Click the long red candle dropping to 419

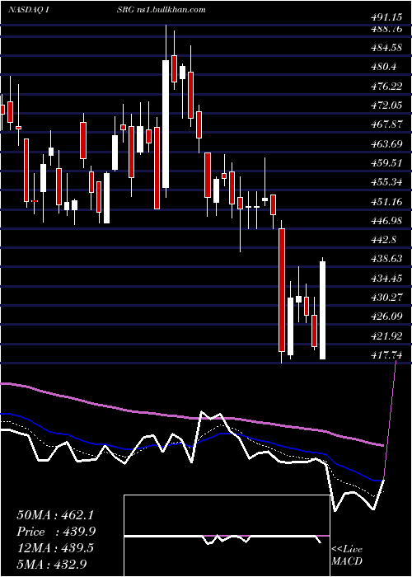tap(282, 290)
